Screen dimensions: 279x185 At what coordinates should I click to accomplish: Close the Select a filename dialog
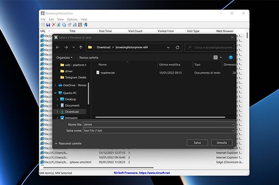(232, 37)
